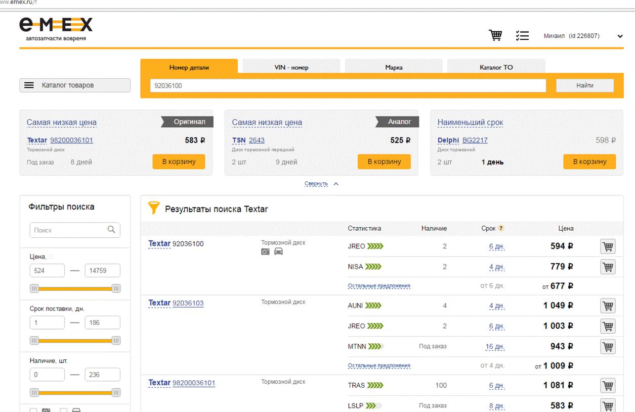635x412 pixels.
Task: Show the photo of Textar 92036100
Action: pyautogui.click(x=266, y=252)
